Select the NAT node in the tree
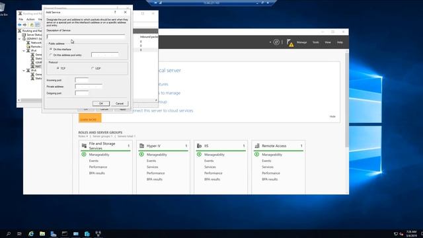 pyautogui.click(x=36, y=66)
